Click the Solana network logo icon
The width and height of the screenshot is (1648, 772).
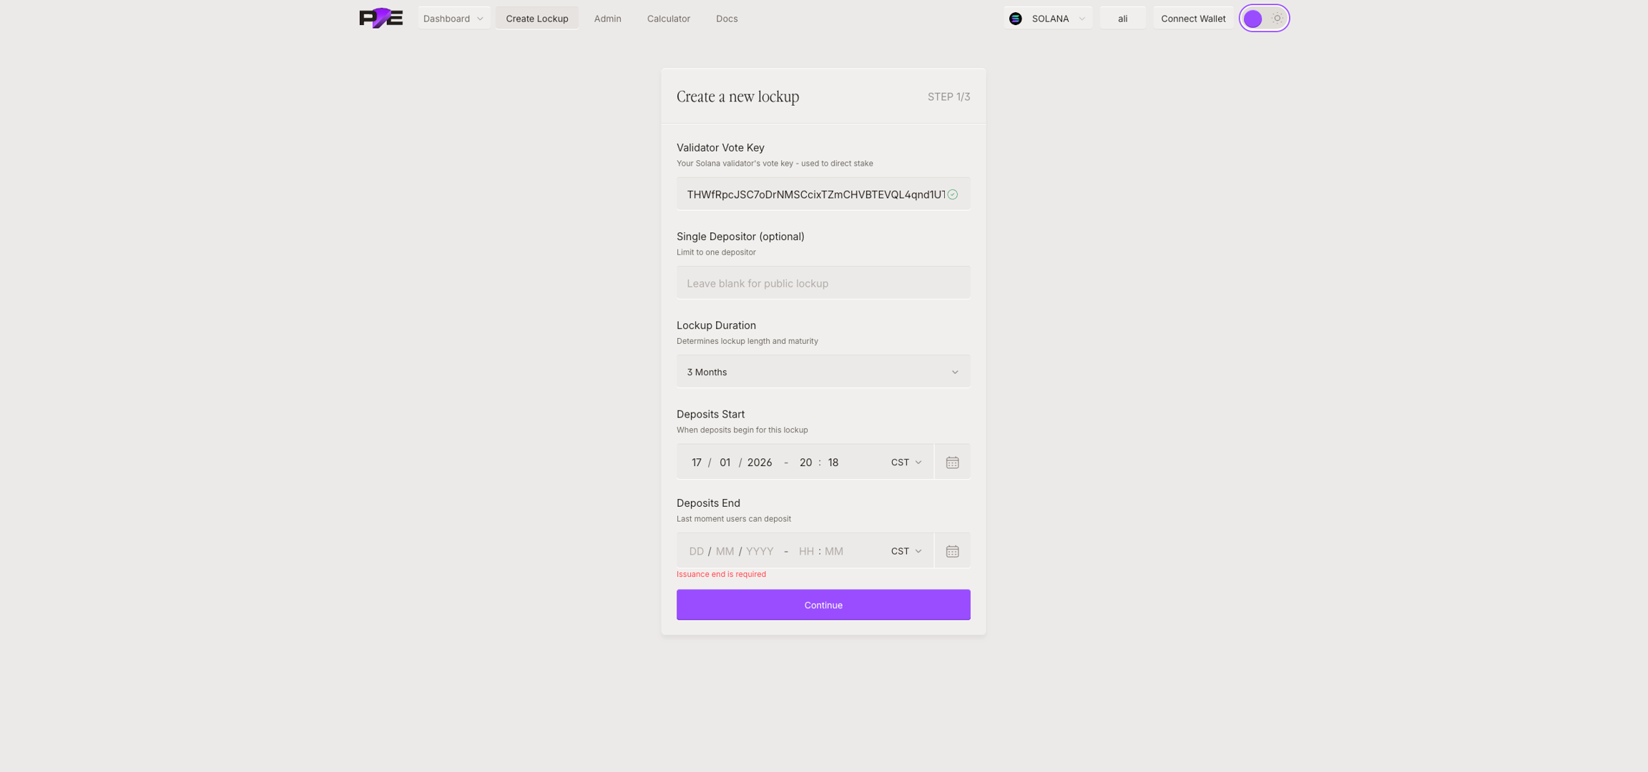tap(1015, 19)
